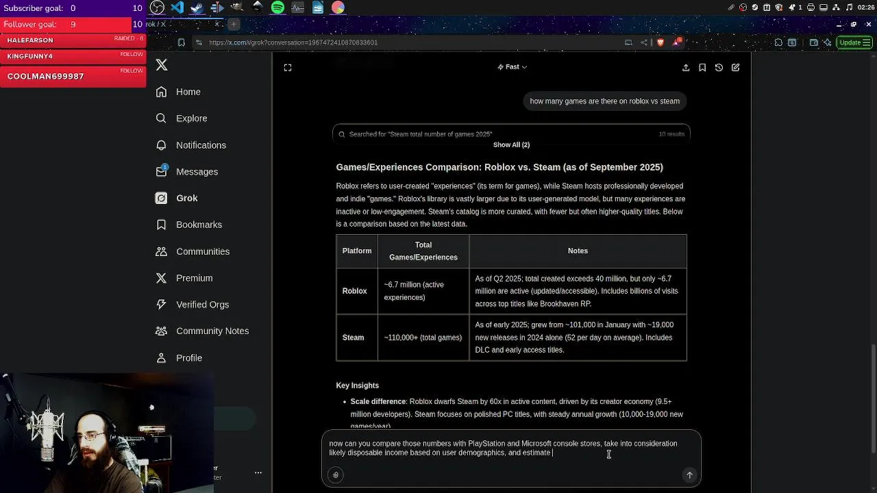
Task: Click the system clock 02:26
Action: [865, 8]
